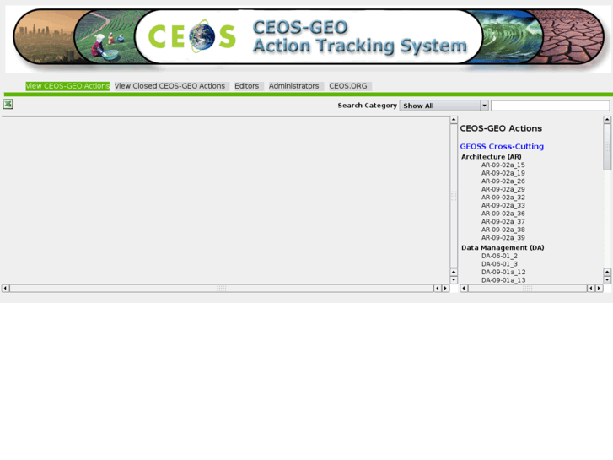Click the CEOS-GEO Action Tracking System banner
Screen dimensions: 613x460
(308, 37)
